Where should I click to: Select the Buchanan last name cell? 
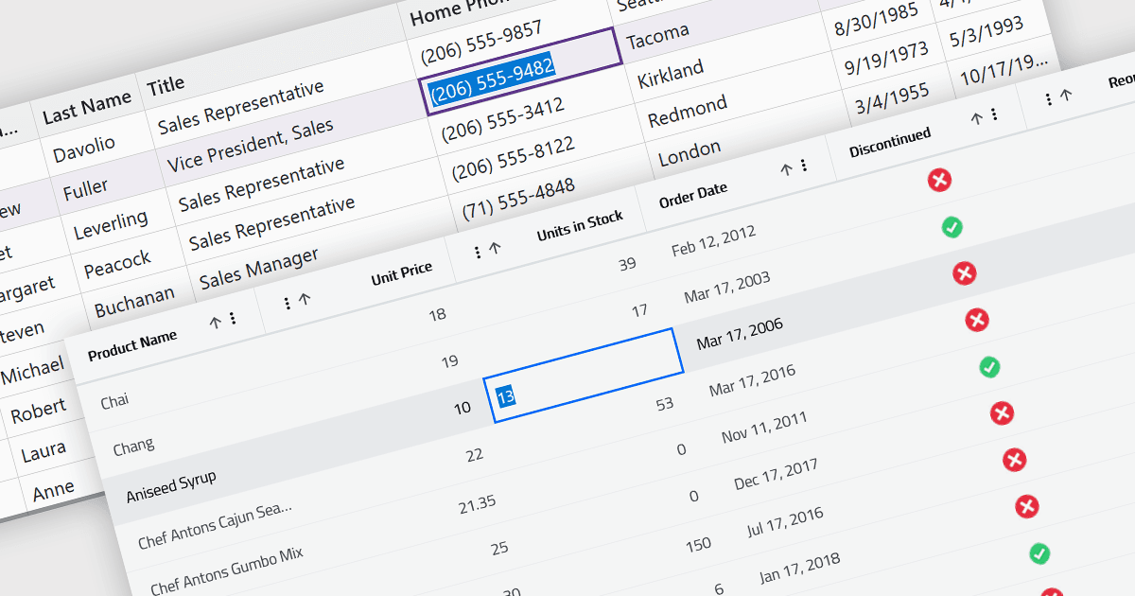pos(134,301)
